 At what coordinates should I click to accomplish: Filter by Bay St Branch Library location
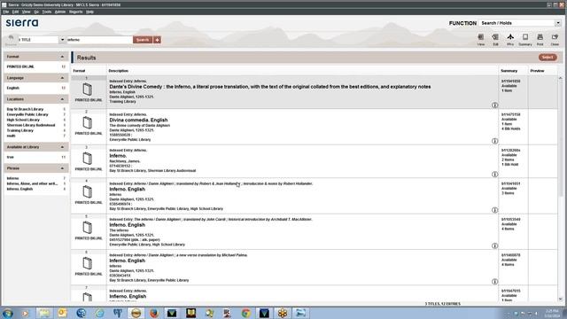(x=25, y=109)
